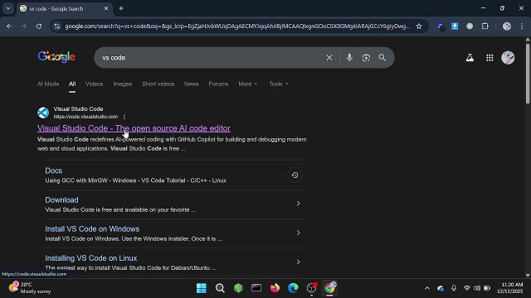Open the Google account avatar
The image size is (531, 298).
508,58
